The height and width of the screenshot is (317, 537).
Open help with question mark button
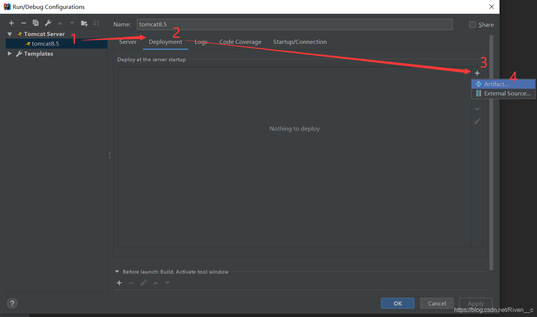(x=12, y=303)
